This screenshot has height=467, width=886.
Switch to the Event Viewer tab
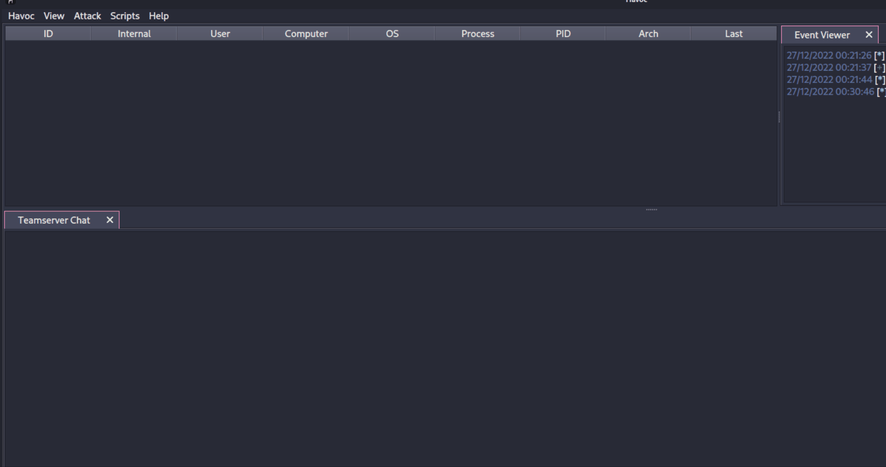pyautogui.click(x=821, y=35)
